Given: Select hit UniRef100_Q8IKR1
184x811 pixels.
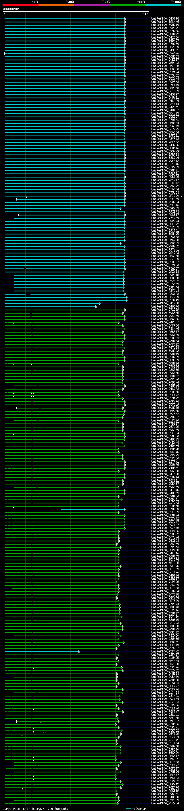Looking at the screenshot, I should (165, 695).
